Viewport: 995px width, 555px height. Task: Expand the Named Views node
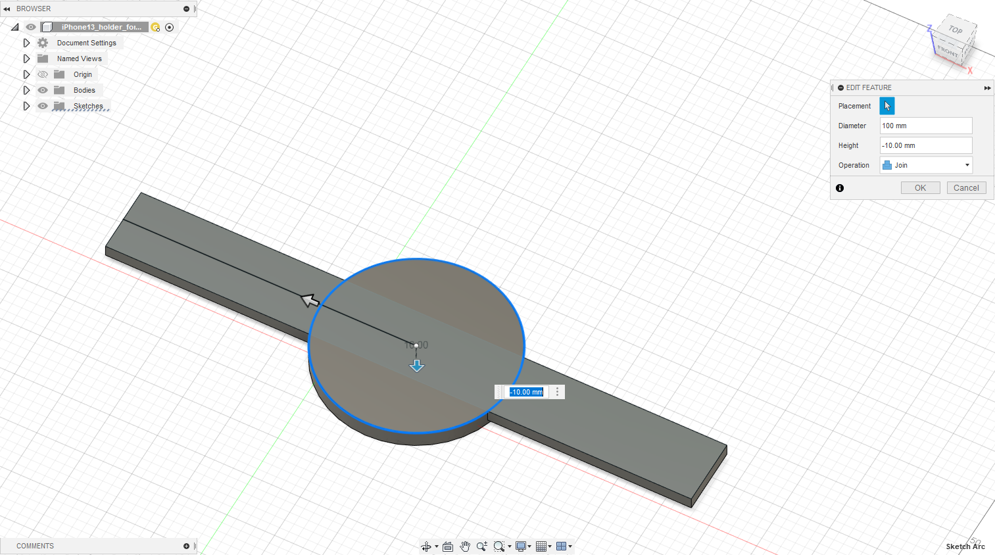(26, 59)
